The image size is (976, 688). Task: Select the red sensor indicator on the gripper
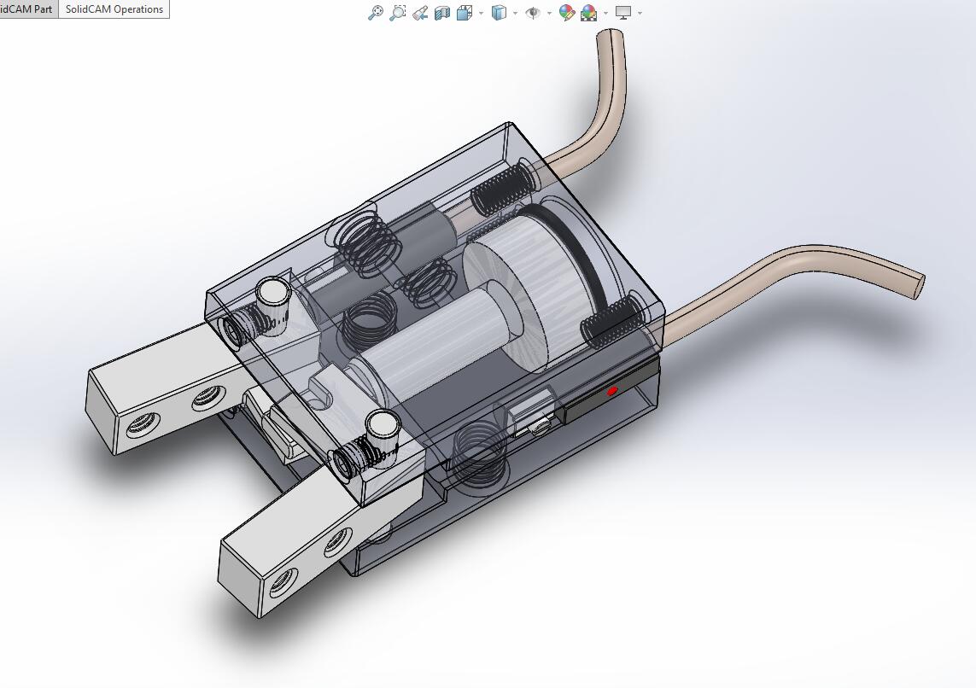(x=612, y=391)
